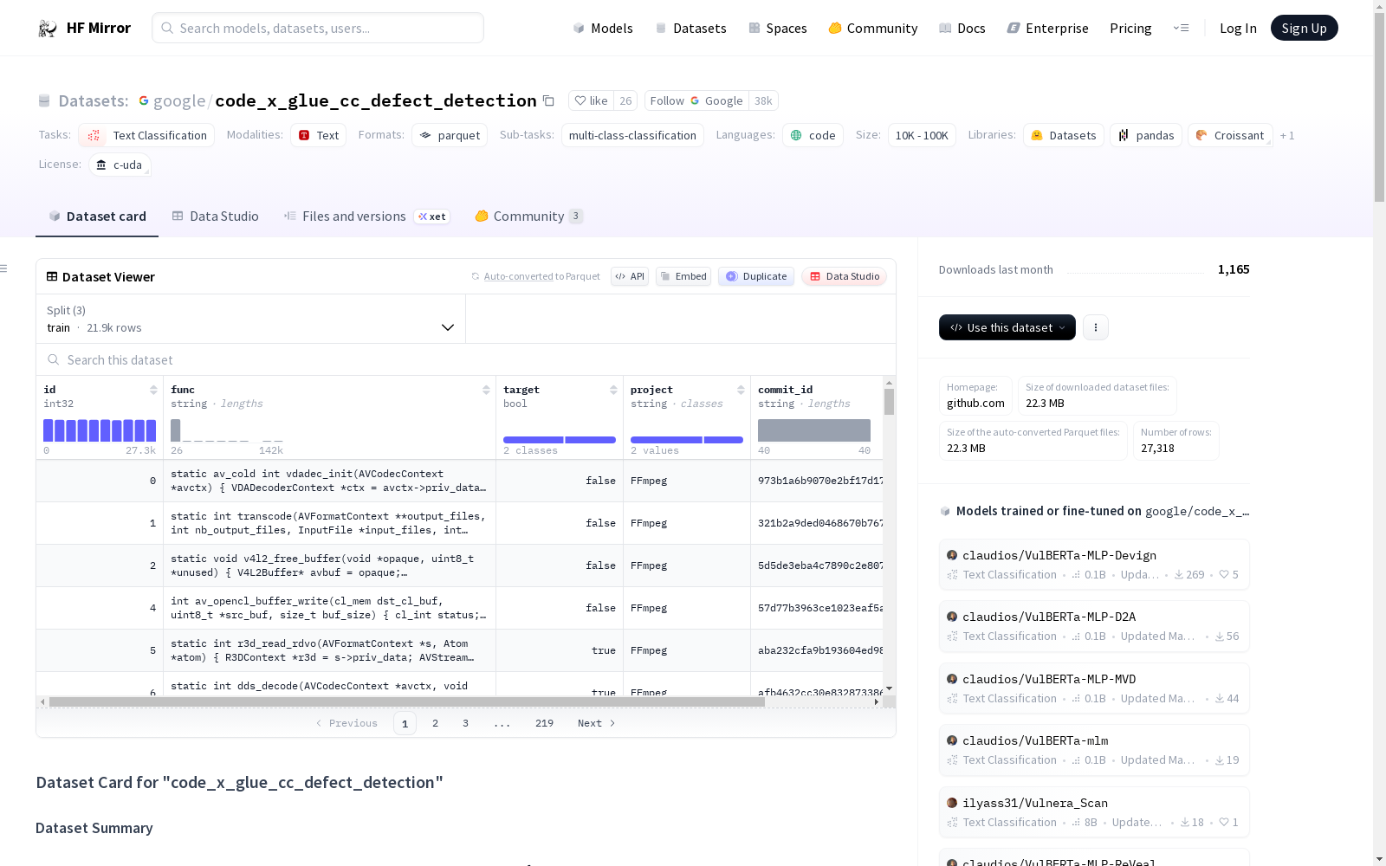Go to the Next page of rows
This screenshot has width=1386, height=866.
[x=597, y=723]
